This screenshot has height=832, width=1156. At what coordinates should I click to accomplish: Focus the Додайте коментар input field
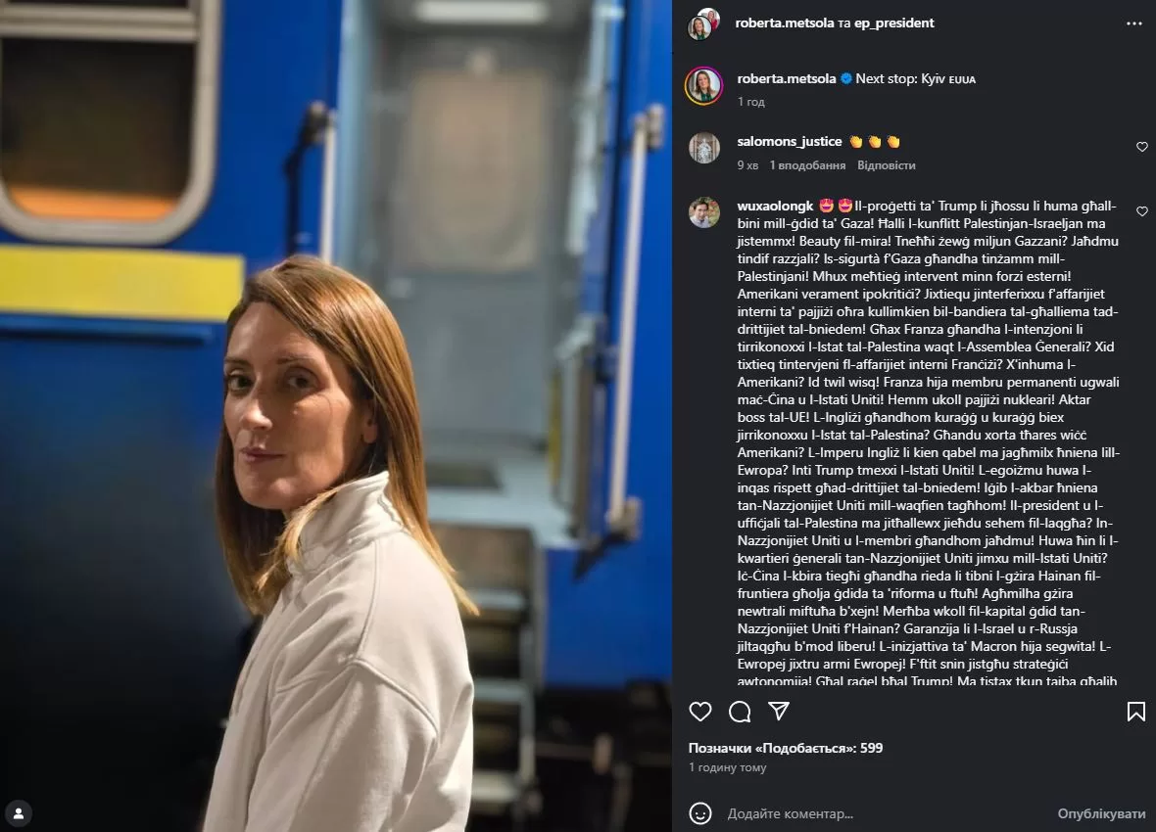(x=885, y=813)
